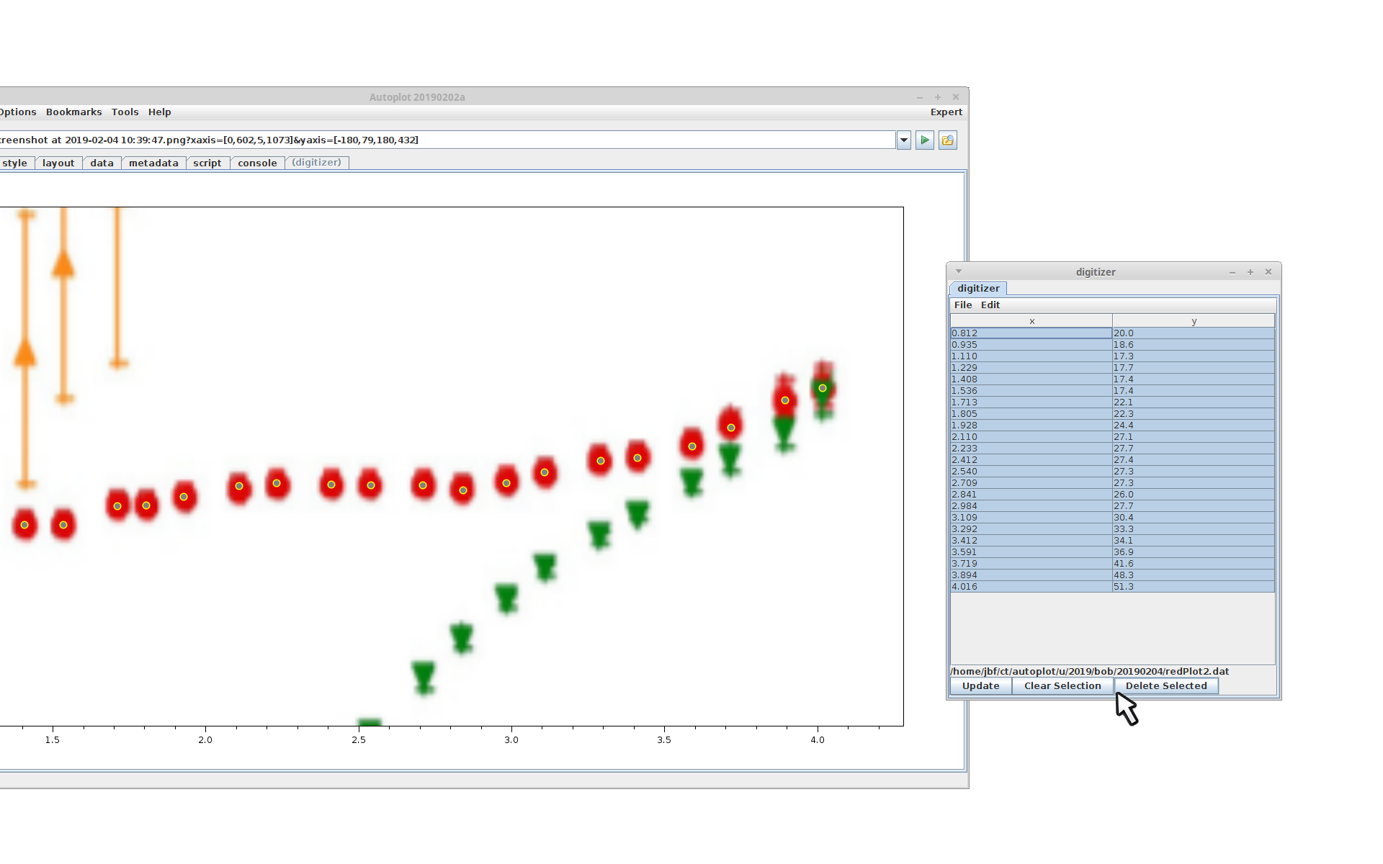
Task: Click the x-axis label 4.0
Action: tap(818, 740)
